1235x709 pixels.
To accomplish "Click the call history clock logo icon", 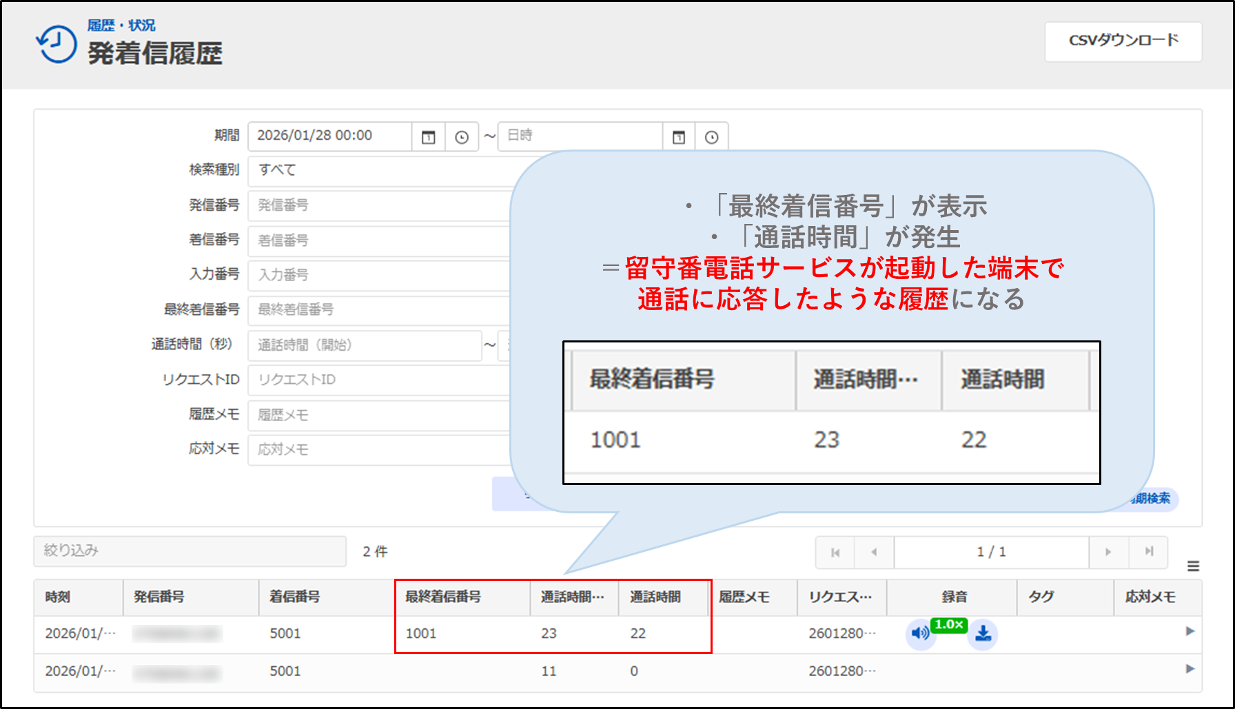I will click(x=57, y=45).
